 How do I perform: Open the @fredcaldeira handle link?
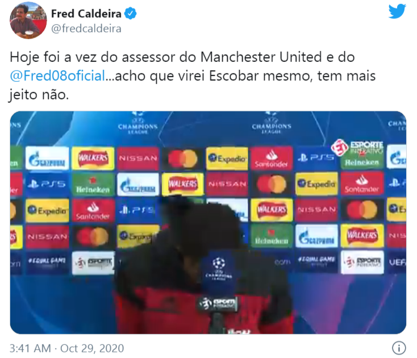pos(86,29)
